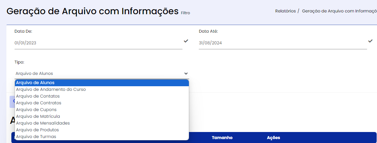377x143 pixels.
Task: Choose Arquivo de Andamento do Curso option
Action: pos(102,89)
